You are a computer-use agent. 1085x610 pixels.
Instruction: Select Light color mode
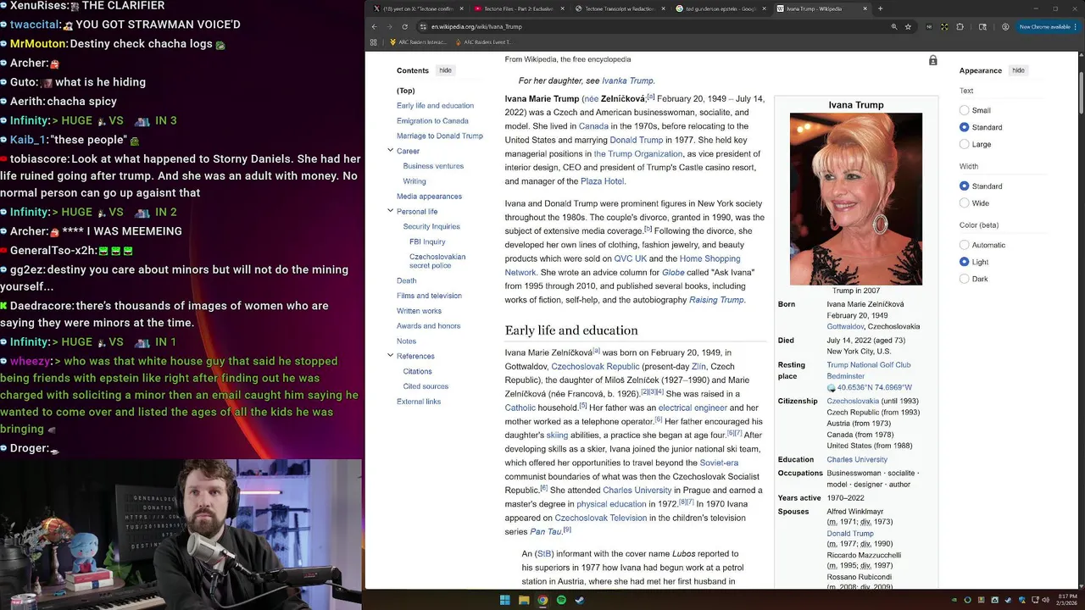coord(964,262)
